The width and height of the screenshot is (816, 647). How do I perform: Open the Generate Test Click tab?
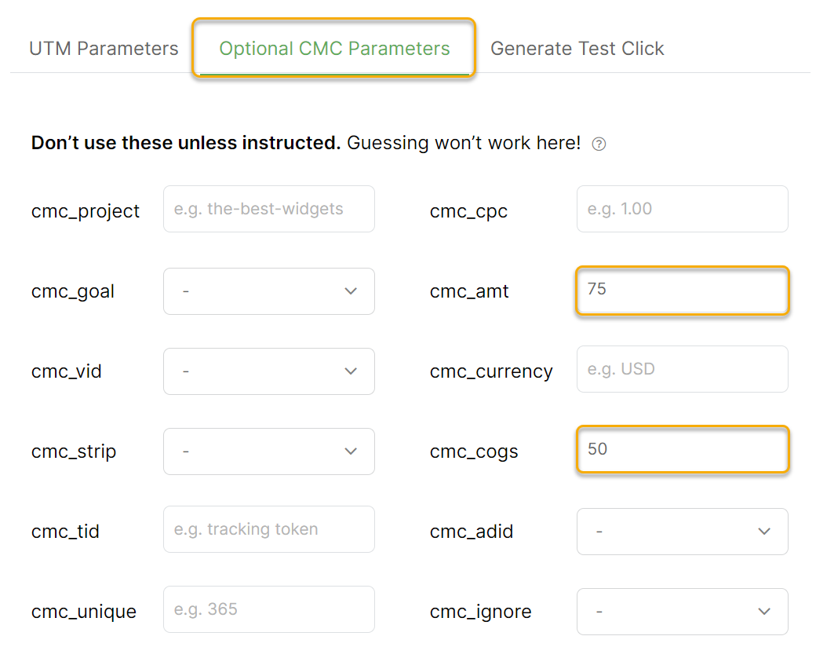577,49
